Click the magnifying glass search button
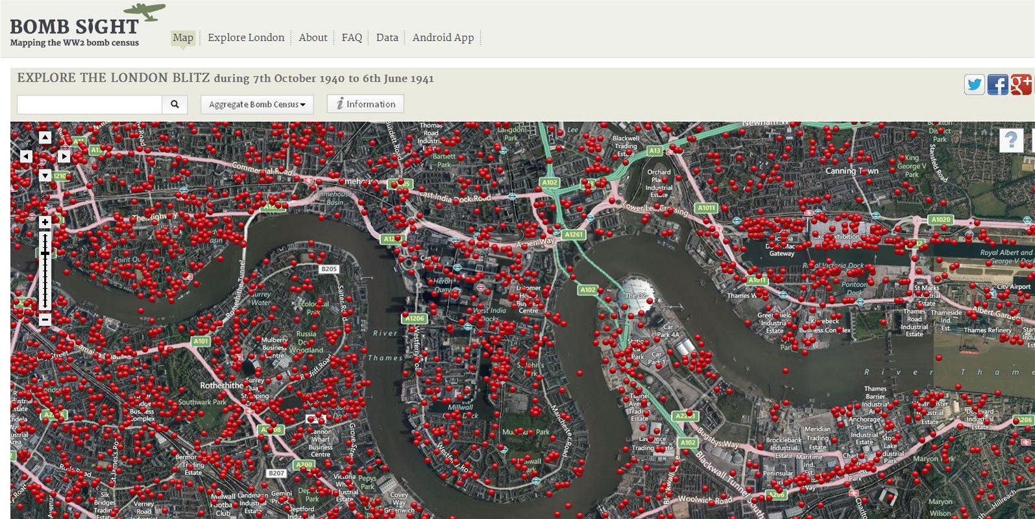The image size is (1035, 519). 175,104
